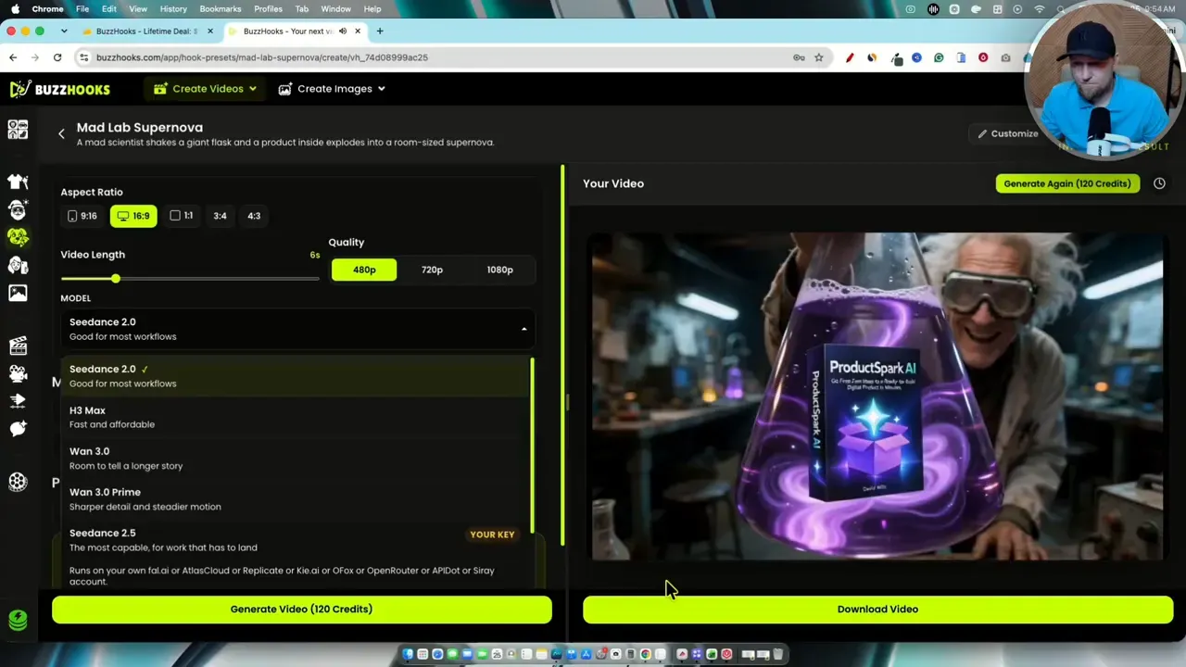Choose Wan 3.0 model option
The height and width of the screenshot is (667, 1186).
coord(296,459)
